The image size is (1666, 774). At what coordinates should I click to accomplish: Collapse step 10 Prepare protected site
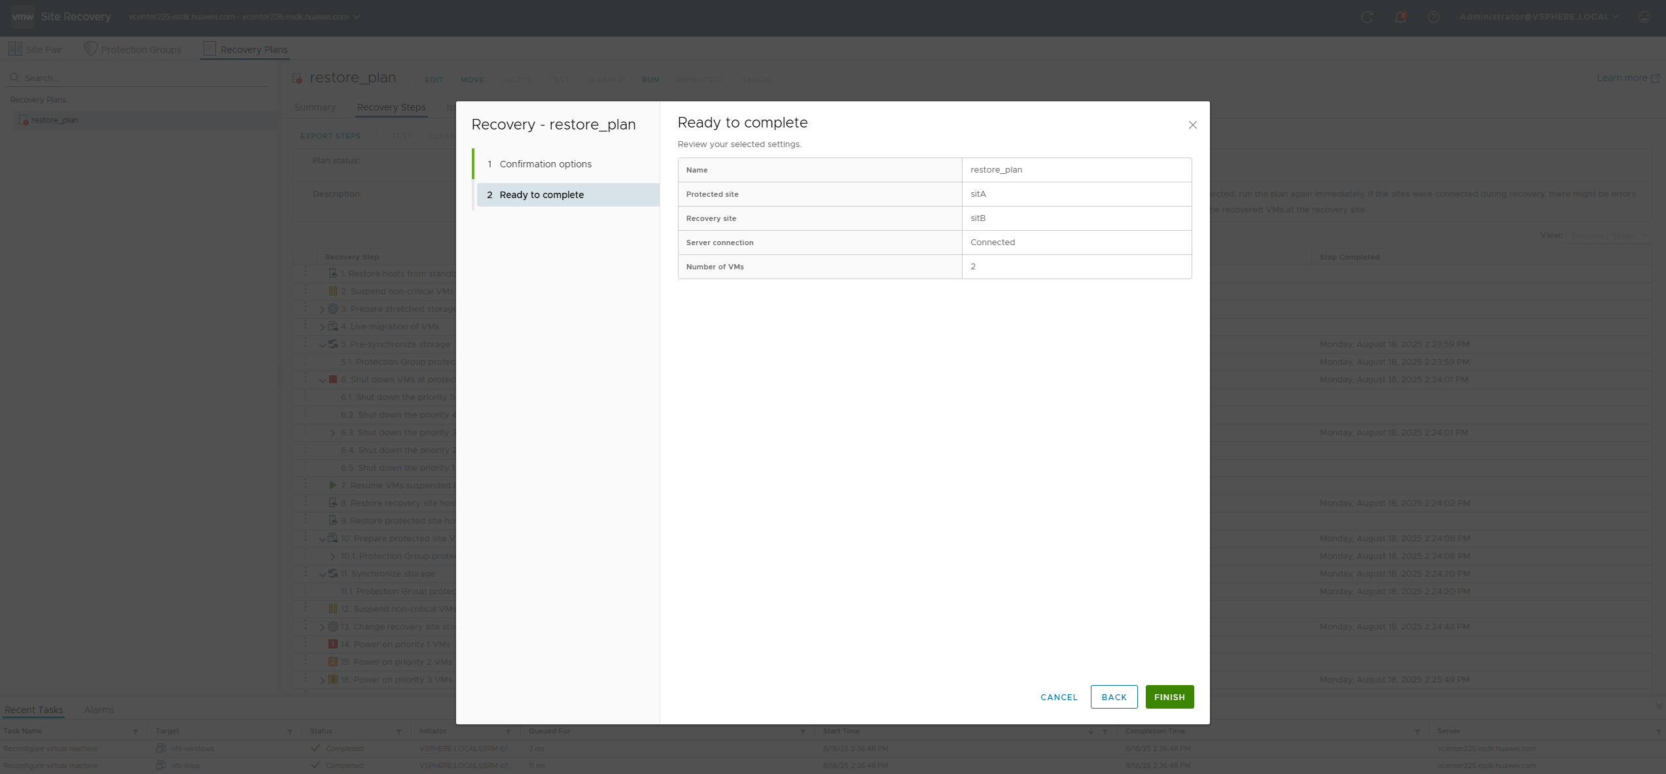tap(323, 539)
